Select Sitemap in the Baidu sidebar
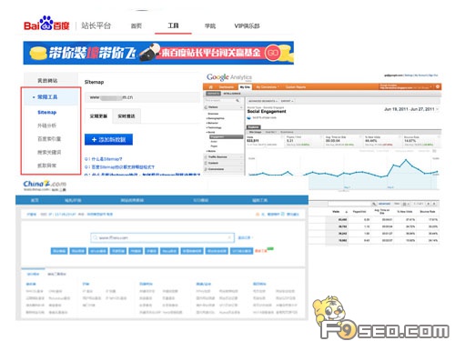 [47, 112]
